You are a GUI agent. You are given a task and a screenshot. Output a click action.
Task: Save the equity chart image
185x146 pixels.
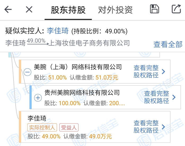[x=155, y=9]
